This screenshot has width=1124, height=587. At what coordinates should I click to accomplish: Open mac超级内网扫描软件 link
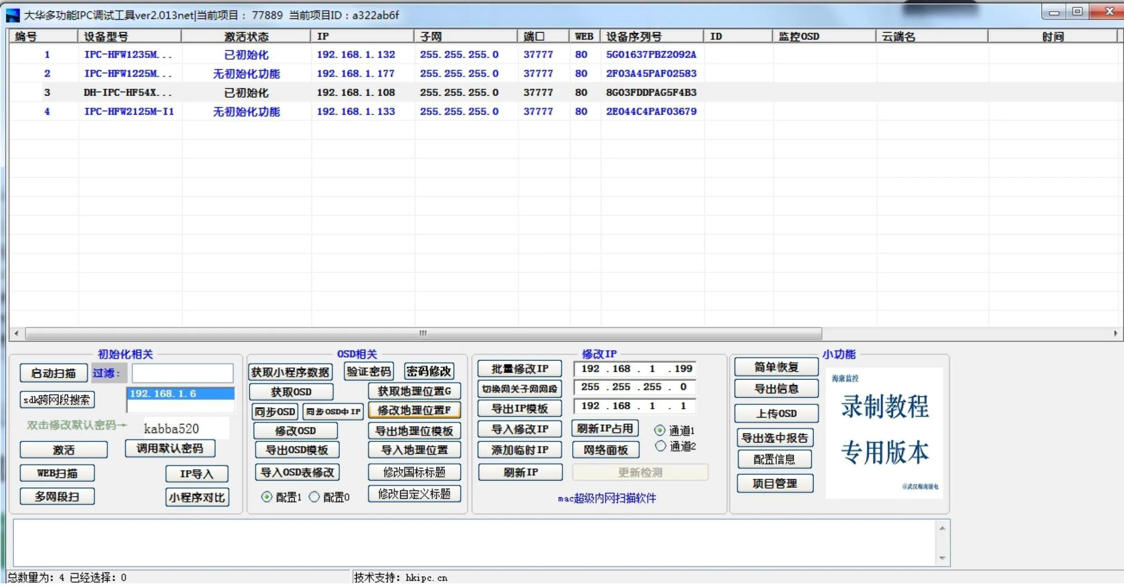(x=607, y=499)
